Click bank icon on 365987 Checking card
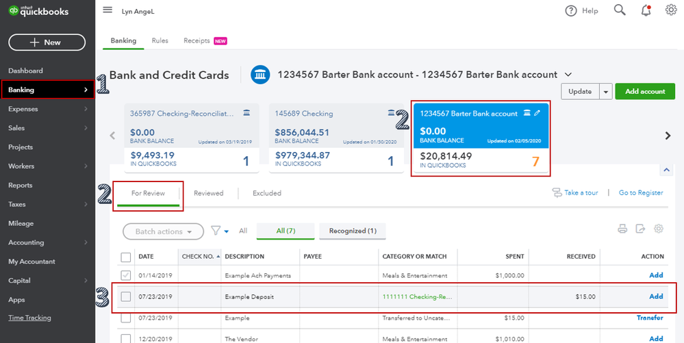 246,113
